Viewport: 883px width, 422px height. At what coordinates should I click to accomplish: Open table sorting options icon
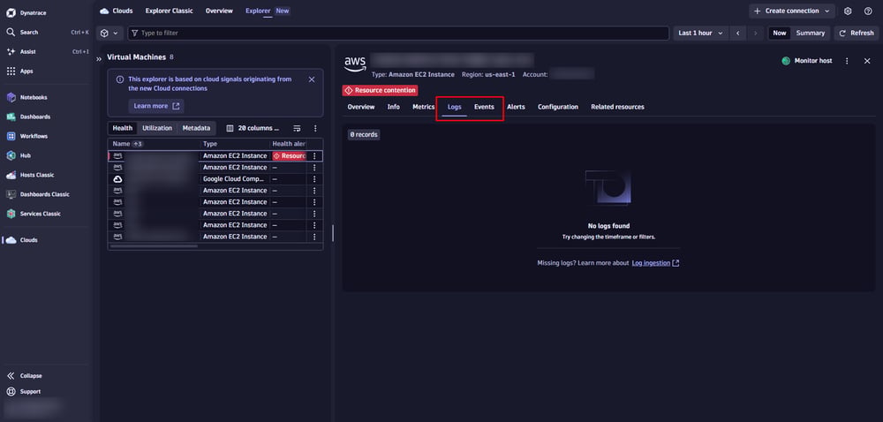click(298, 128)
